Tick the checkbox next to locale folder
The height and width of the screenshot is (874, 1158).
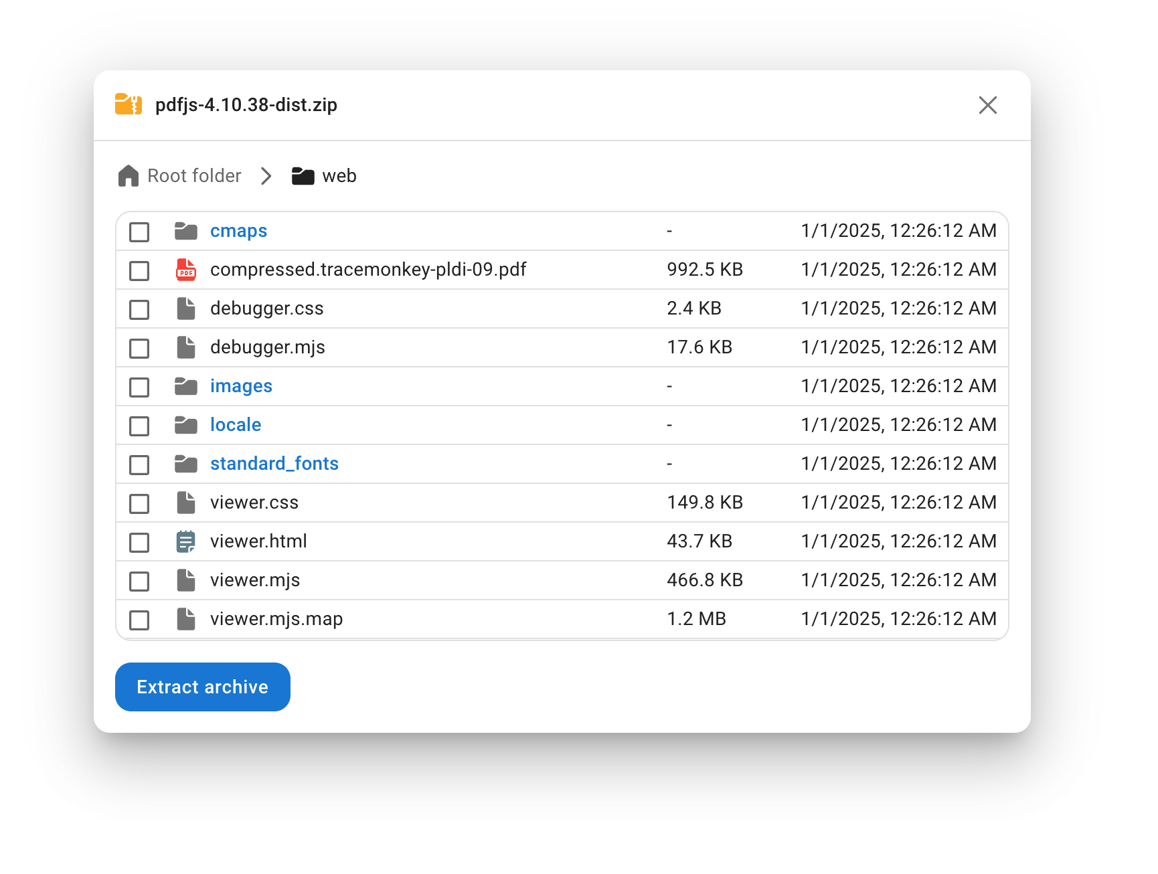pos(139,426)
